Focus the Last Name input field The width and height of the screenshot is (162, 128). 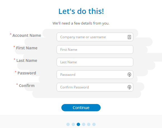[95, 62]
